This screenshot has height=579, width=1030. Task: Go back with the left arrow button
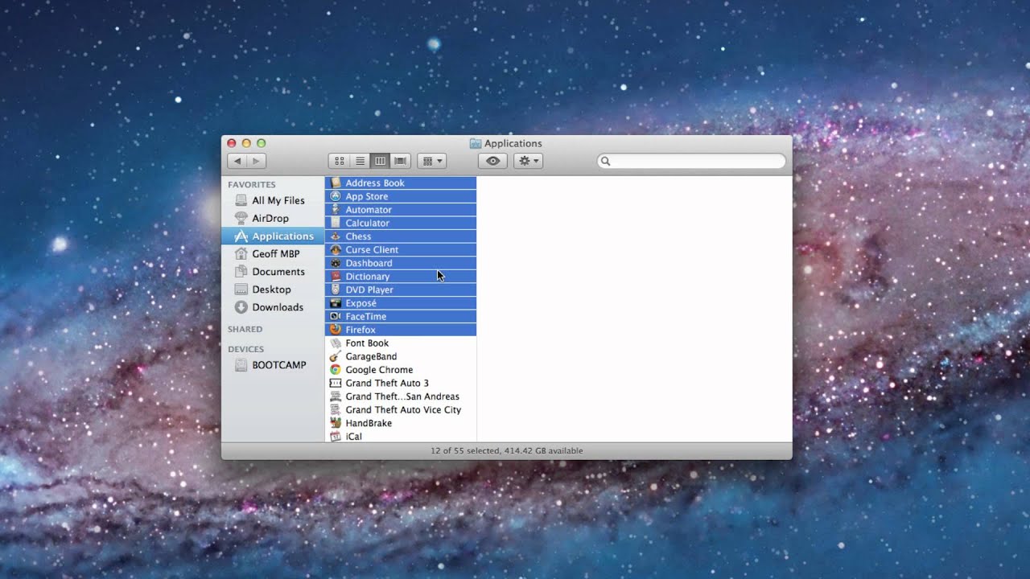[x=237, y=161]
